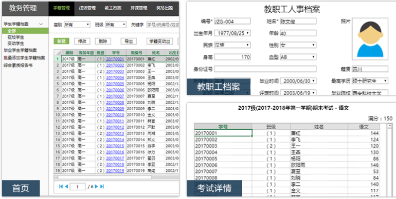Click the green 新建 button
The height and width of the screenshot is (199, 396).
[x=61, y=42]
